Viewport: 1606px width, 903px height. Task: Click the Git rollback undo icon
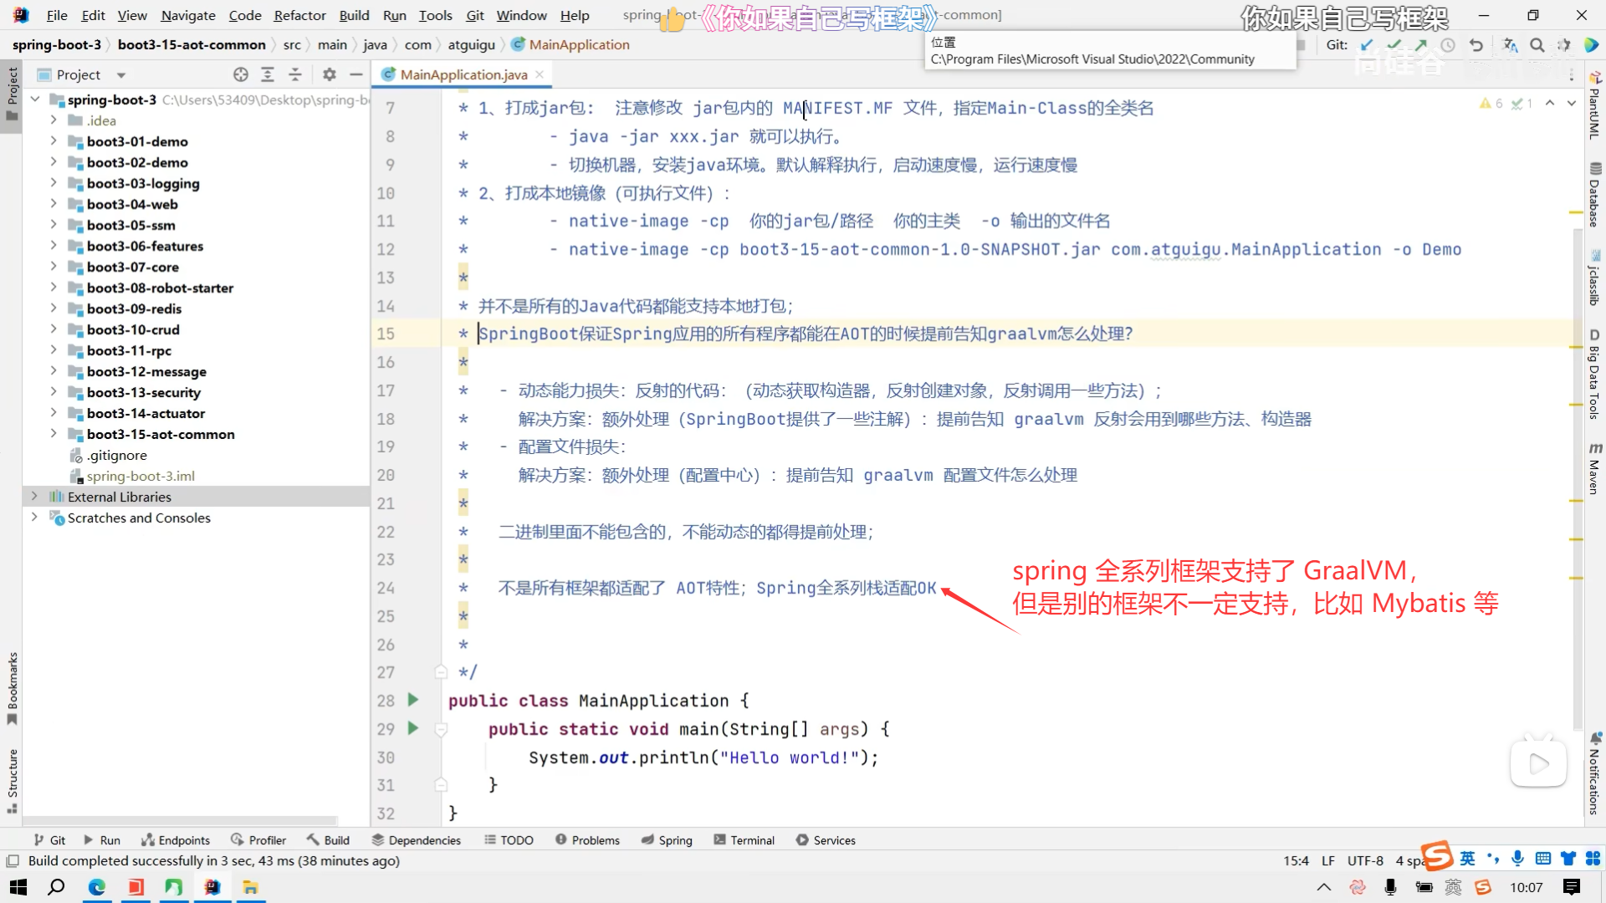[x=1476, y=45]
